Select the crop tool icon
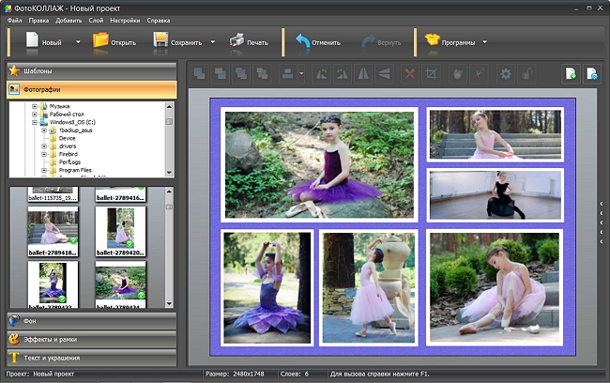 [432, 73]
